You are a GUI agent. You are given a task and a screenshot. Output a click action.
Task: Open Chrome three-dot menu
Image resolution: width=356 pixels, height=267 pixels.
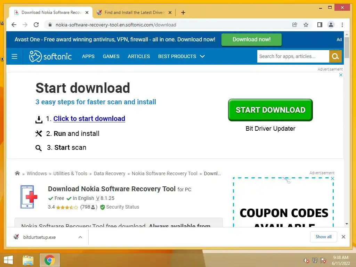(342, 25)
